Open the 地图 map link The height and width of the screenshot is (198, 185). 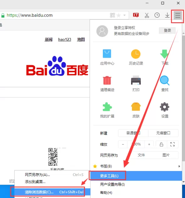click(x=81, y=39)
